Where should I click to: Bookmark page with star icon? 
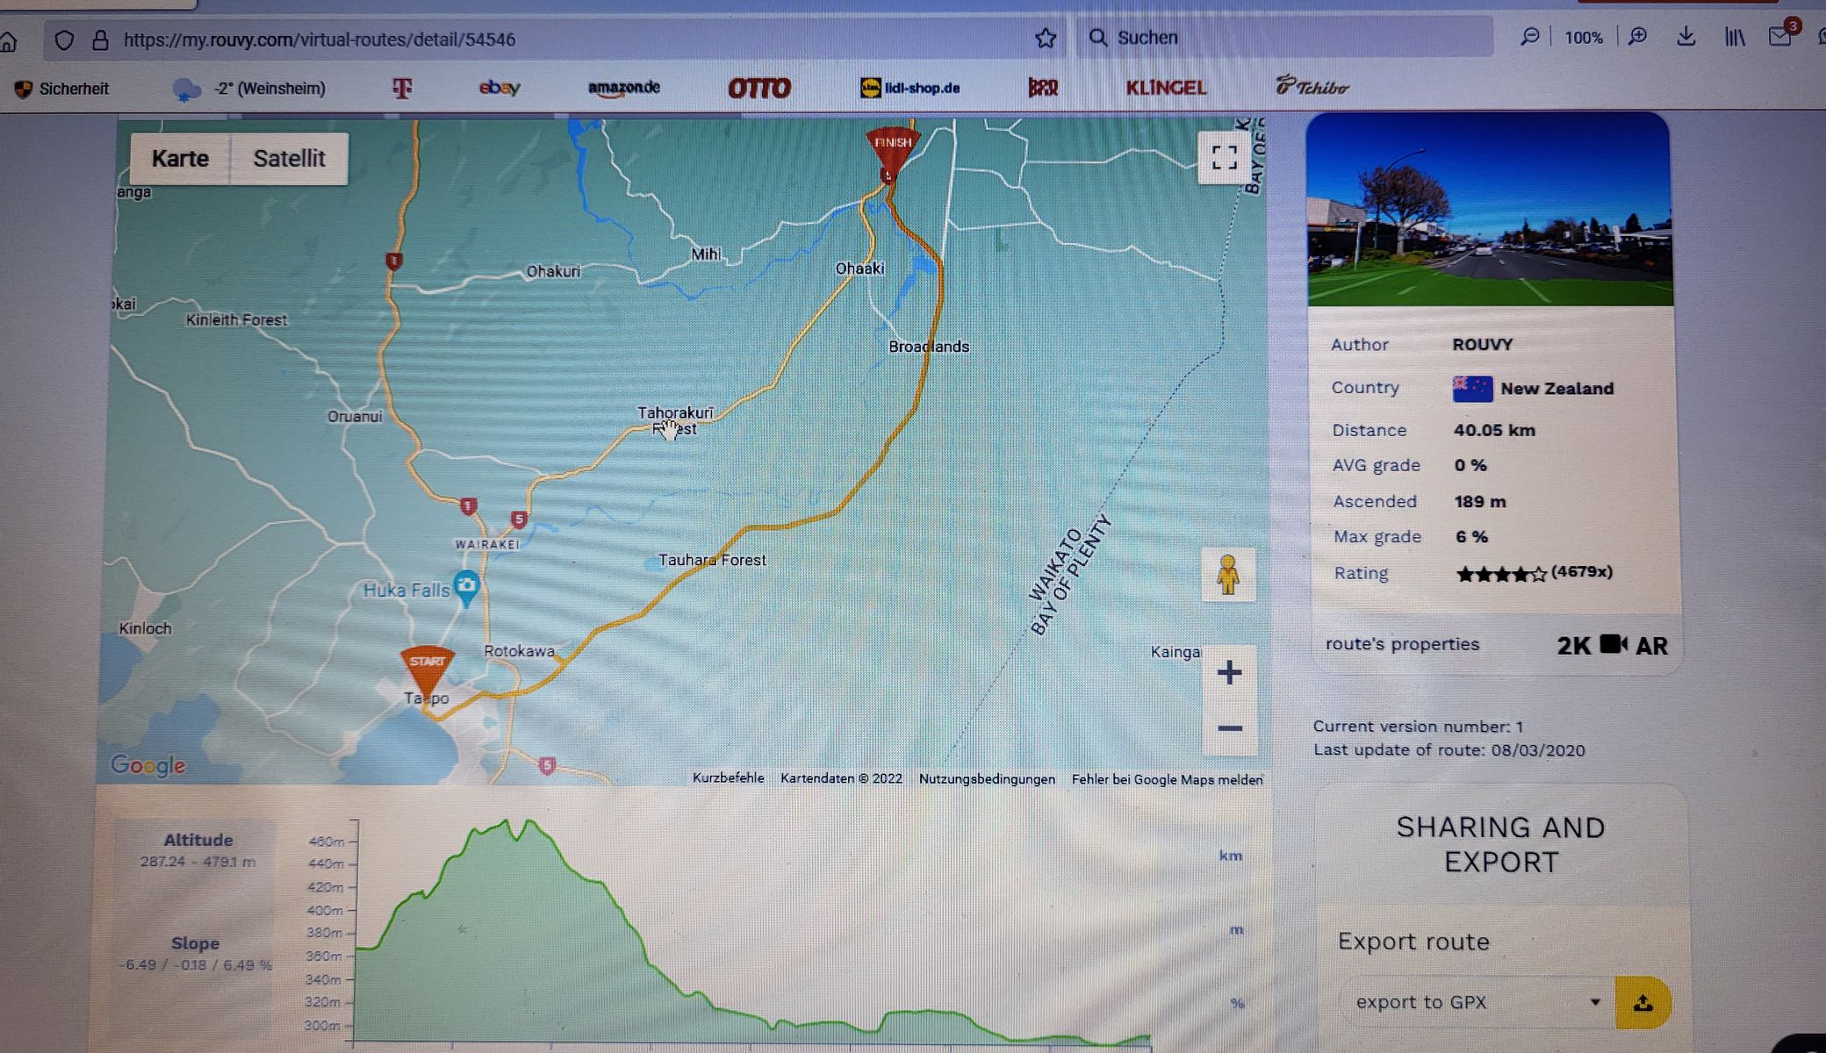click(x=1045, y=39)
